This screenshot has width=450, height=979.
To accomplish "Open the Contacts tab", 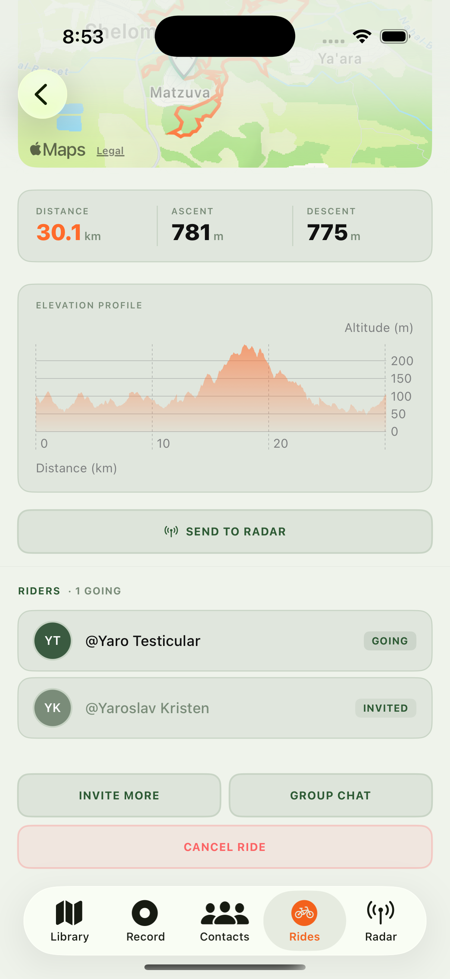I will (224, 920).
